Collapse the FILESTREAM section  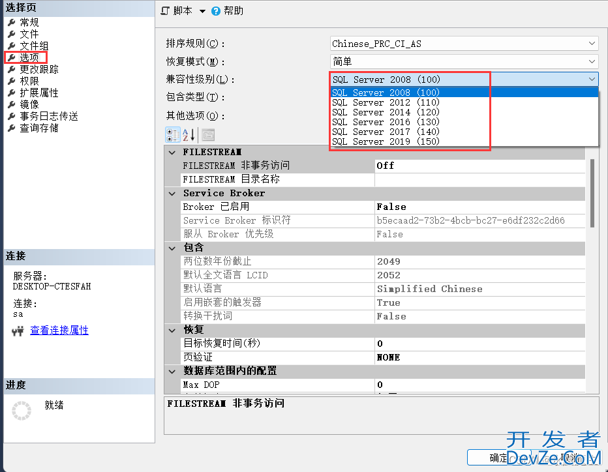(x=172, y=153)
